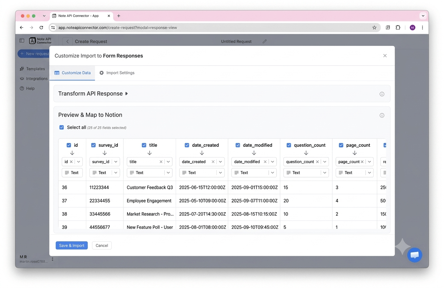The image size is (444, 288).
Task: Uncheck the id field checkbox
Action: [69, 145]
